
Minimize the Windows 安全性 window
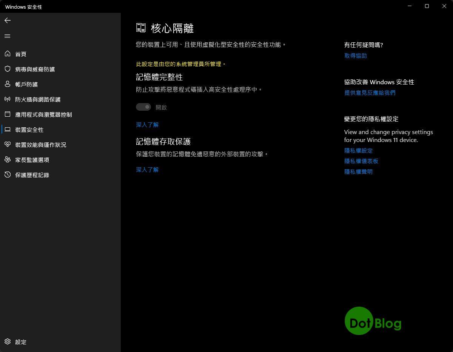pyautogui.click(x=410, y=6)
